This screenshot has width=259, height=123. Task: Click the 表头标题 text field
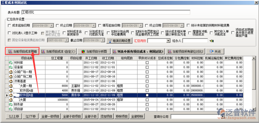106,12
